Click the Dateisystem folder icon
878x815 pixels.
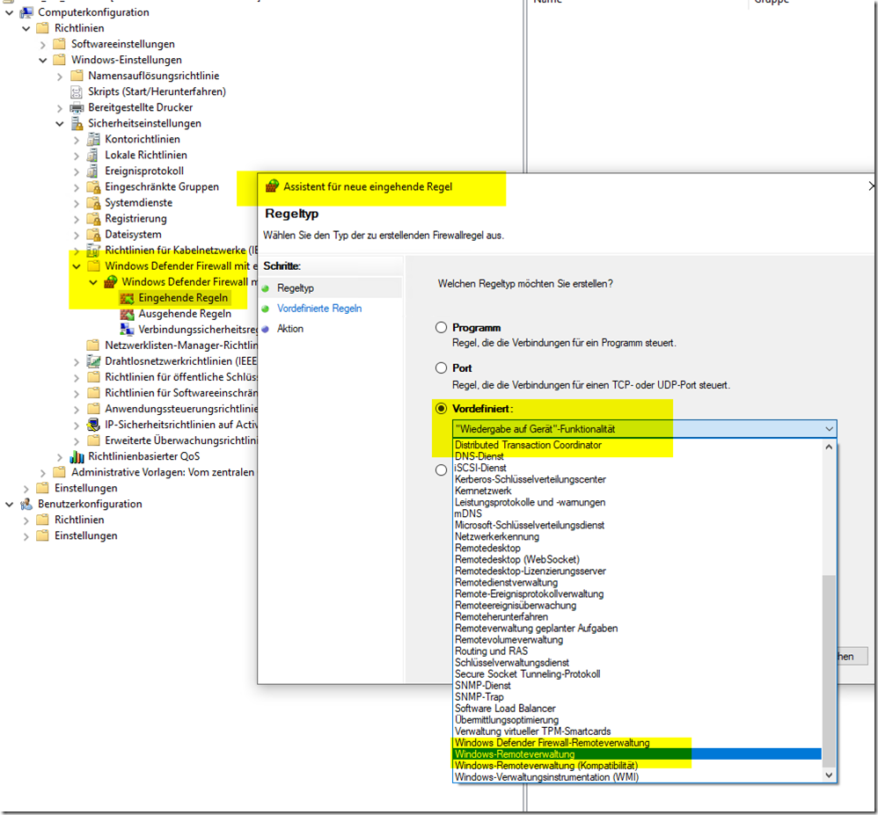pyautogui.click(x=93, y=235)
